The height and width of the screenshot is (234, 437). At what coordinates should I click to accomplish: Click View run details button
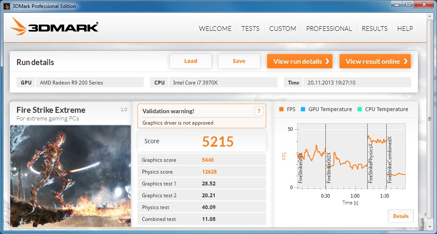point(300,61)
